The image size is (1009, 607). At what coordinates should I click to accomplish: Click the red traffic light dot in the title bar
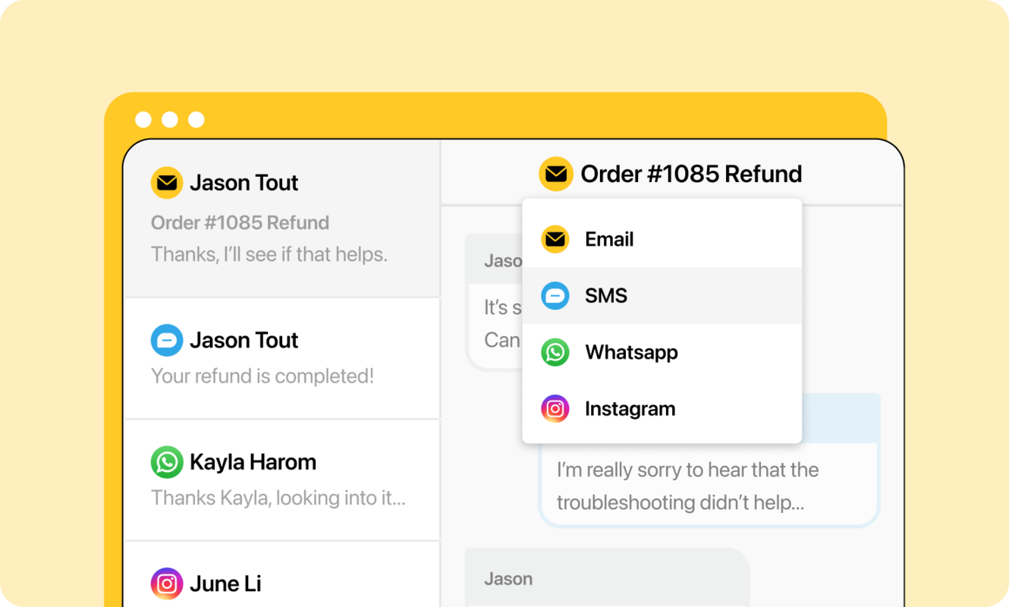coord(143,118)
